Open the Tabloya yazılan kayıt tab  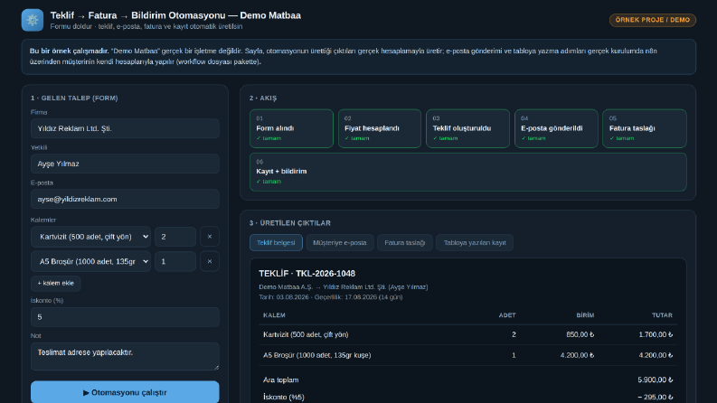[475, 243]
